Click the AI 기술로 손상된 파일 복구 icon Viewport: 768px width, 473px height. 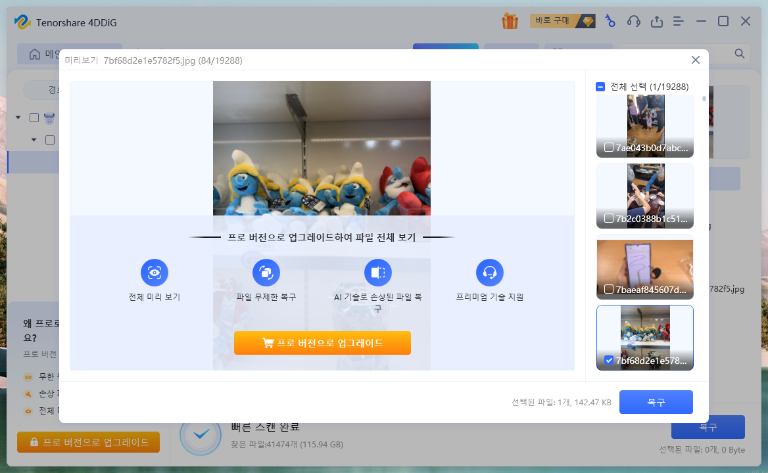coord(377,273)
